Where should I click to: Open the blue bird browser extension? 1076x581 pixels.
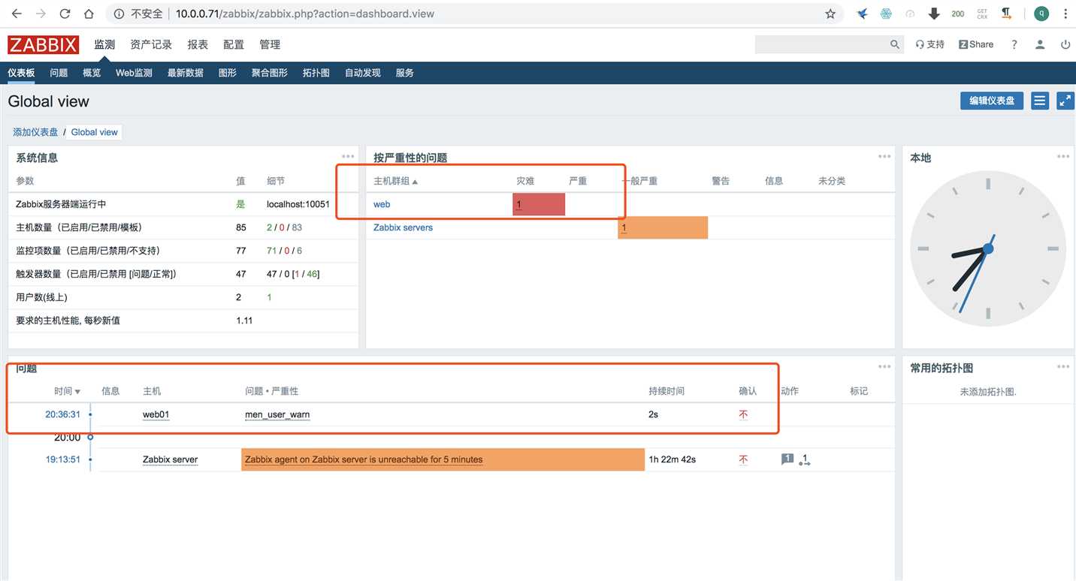point(862,14)
